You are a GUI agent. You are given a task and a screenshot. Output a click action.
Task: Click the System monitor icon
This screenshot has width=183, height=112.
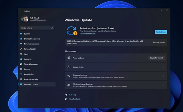(x=21, y=34)
